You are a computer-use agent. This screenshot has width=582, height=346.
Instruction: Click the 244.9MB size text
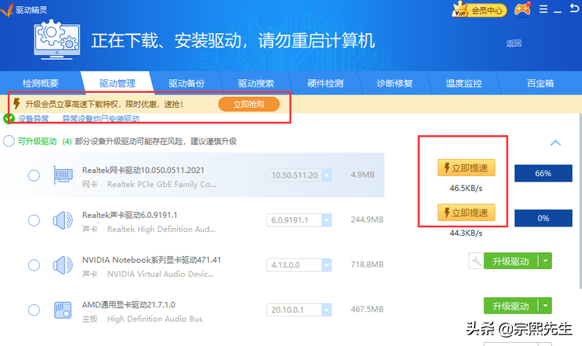(x=367, y=220)
